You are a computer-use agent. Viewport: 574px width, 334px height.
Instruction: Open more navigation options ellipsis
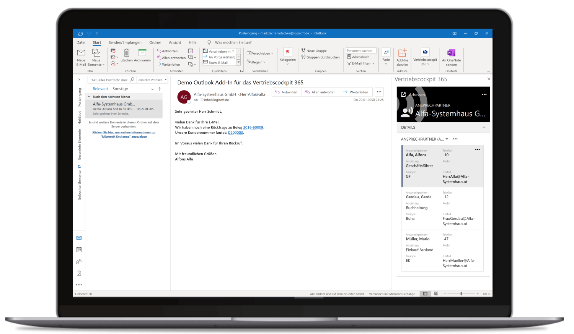click(79, 285)
